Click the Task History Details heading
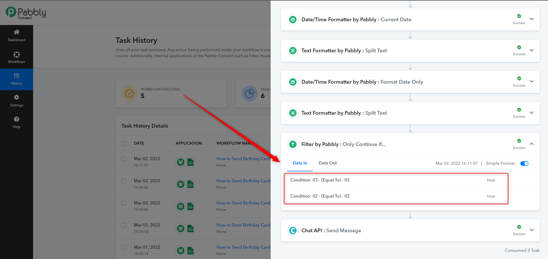 point(145,126)
